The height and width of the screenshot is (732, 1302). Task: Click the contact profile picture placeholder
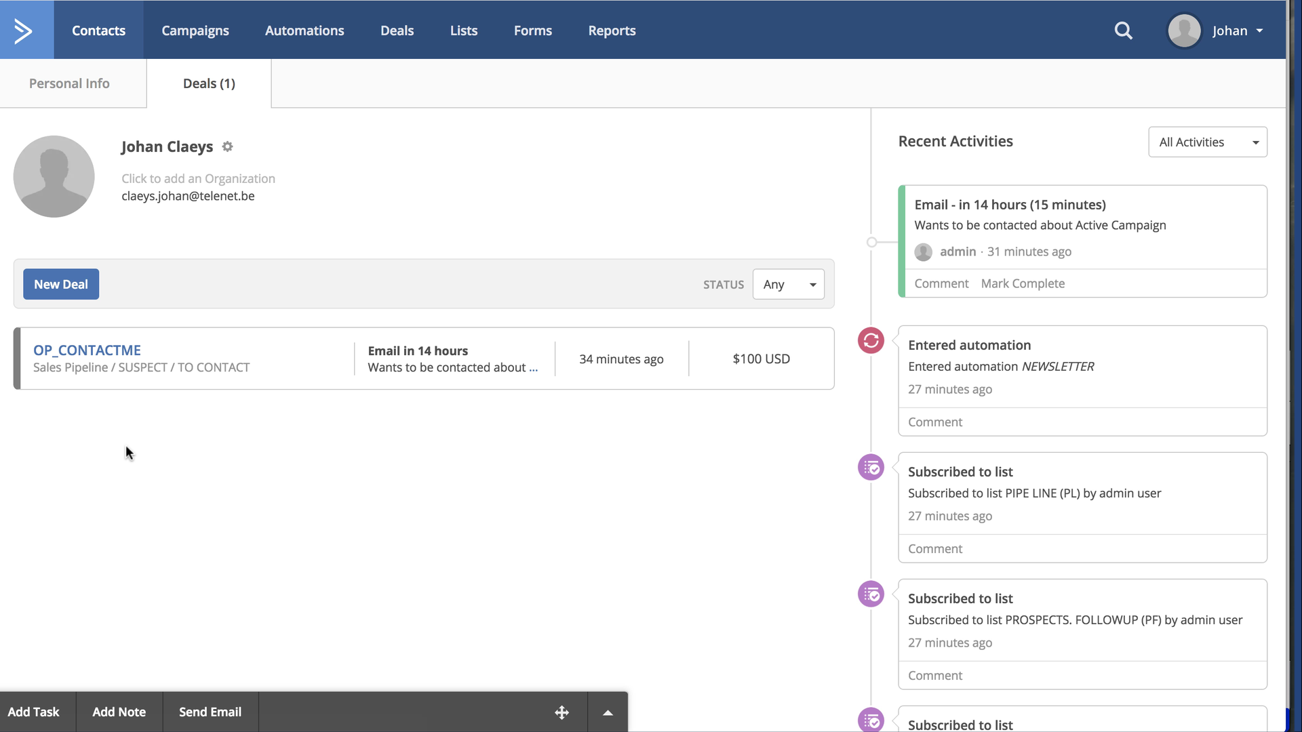coord(54,176)
